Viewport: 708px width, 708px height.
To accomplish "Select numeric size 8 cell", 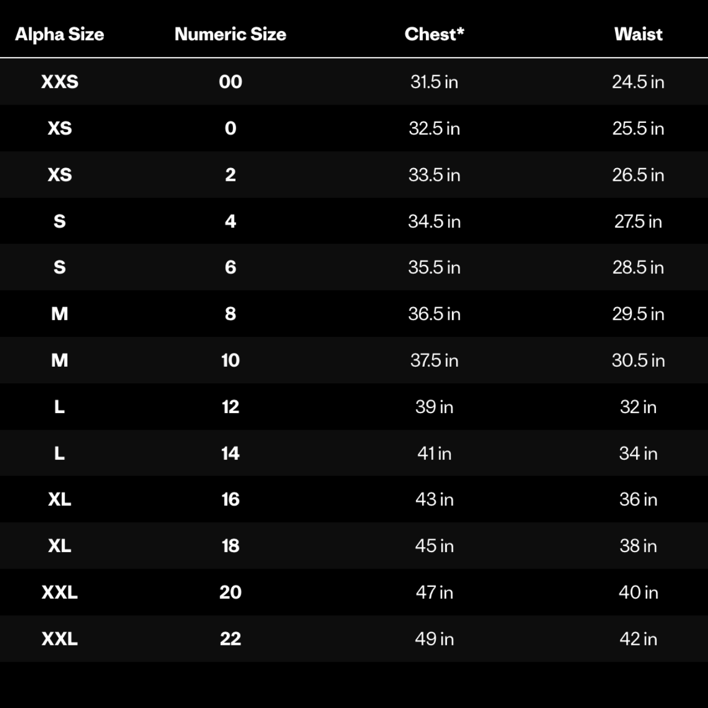I will [231, 314].
